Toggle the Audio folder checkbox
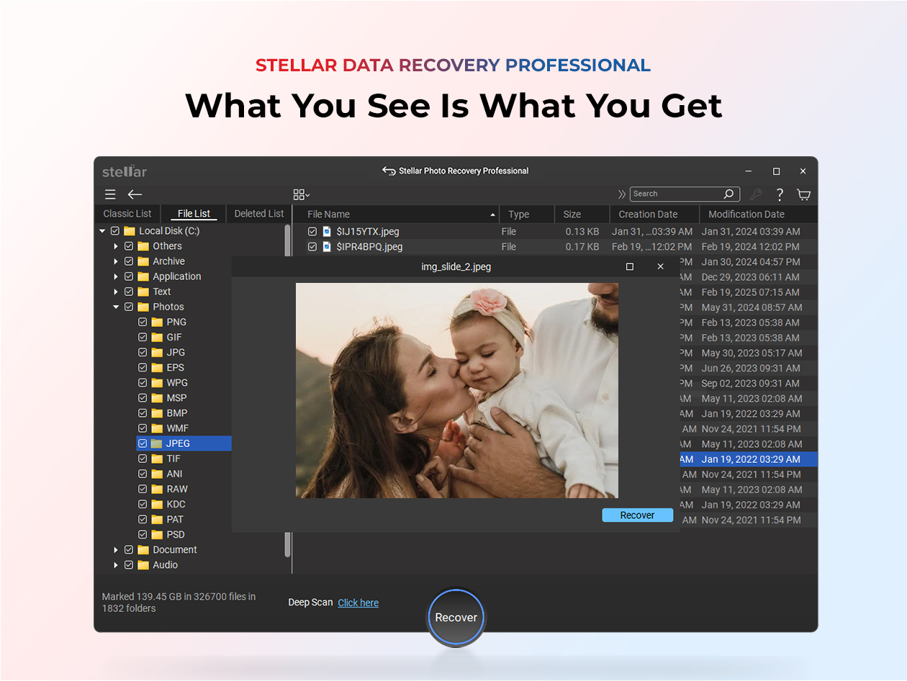Viewport: 907px width, 681px height. [129, 565]
